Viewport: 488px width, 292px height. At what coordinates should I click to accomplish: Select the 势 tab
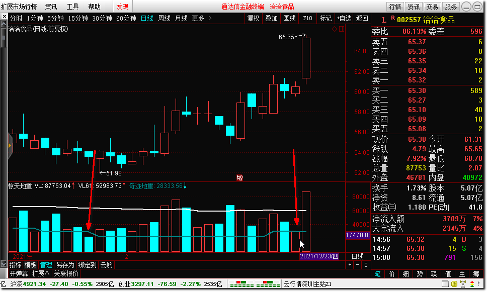pos(420,274)
